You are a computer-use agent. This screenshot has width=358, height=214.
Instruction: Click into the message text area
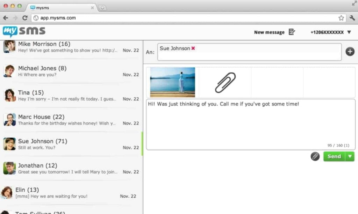(x=250, y=125)
